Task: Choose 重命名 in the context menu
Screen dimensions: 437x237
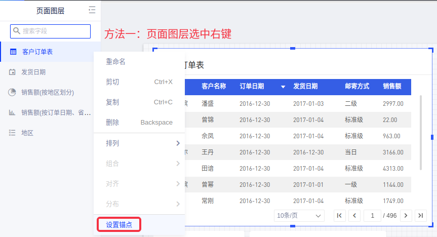Action: (x=115, y=62)
